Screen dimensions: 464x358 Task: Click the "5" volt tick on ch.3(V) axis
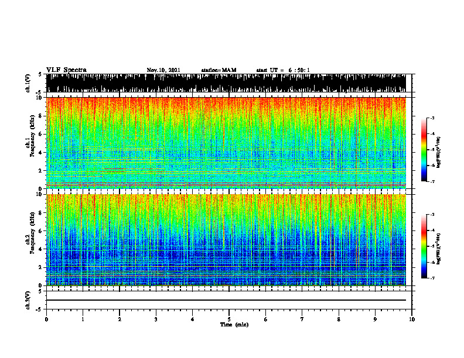tap(40, 291)
